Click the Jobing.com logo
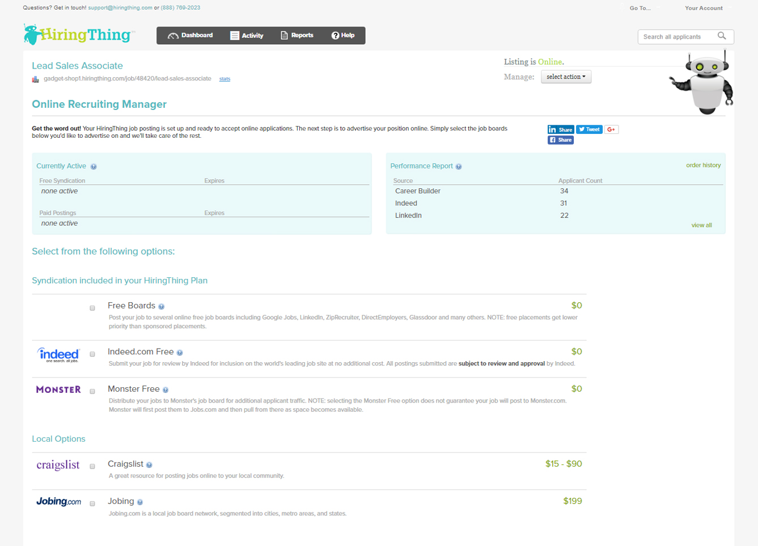758x546 pixels. pyautogui.click(x=58, y=502)
